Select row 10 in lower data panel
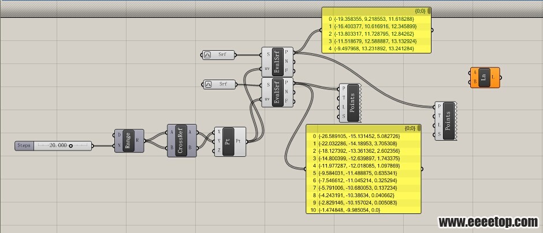The width and height of the screenshot is (543, 233). pyautogui.click(x=363, y=210)
